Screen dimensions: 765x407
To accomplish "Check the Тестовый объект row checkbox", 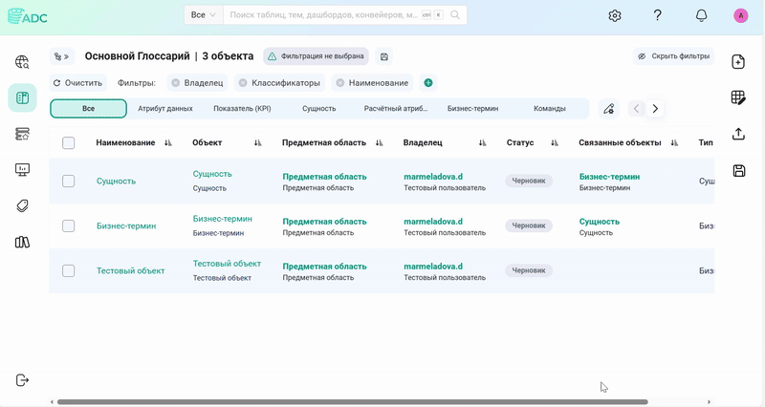I will pyautogui.click(x=68, y=270).
